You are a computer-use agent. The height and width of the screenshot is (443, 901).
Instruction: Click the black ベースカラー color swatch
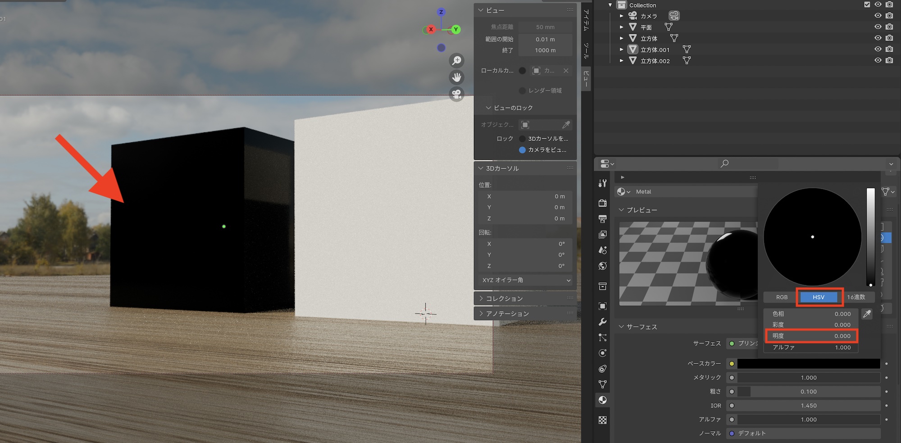click(x=808, y=364)
